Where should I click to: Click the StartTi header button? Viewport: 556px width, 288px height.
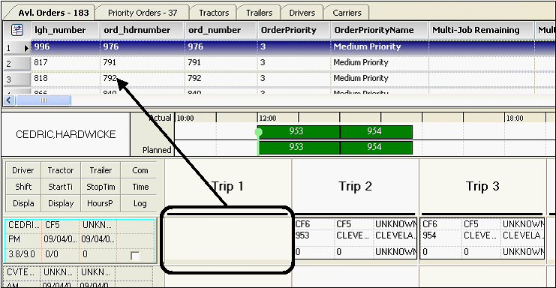click(61, 187)
